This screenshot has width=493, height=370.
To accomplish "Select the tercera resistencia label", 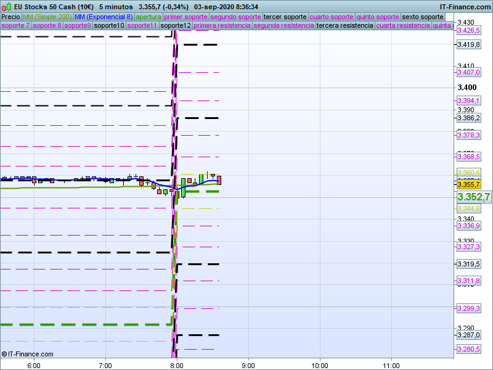I will 345,25.
